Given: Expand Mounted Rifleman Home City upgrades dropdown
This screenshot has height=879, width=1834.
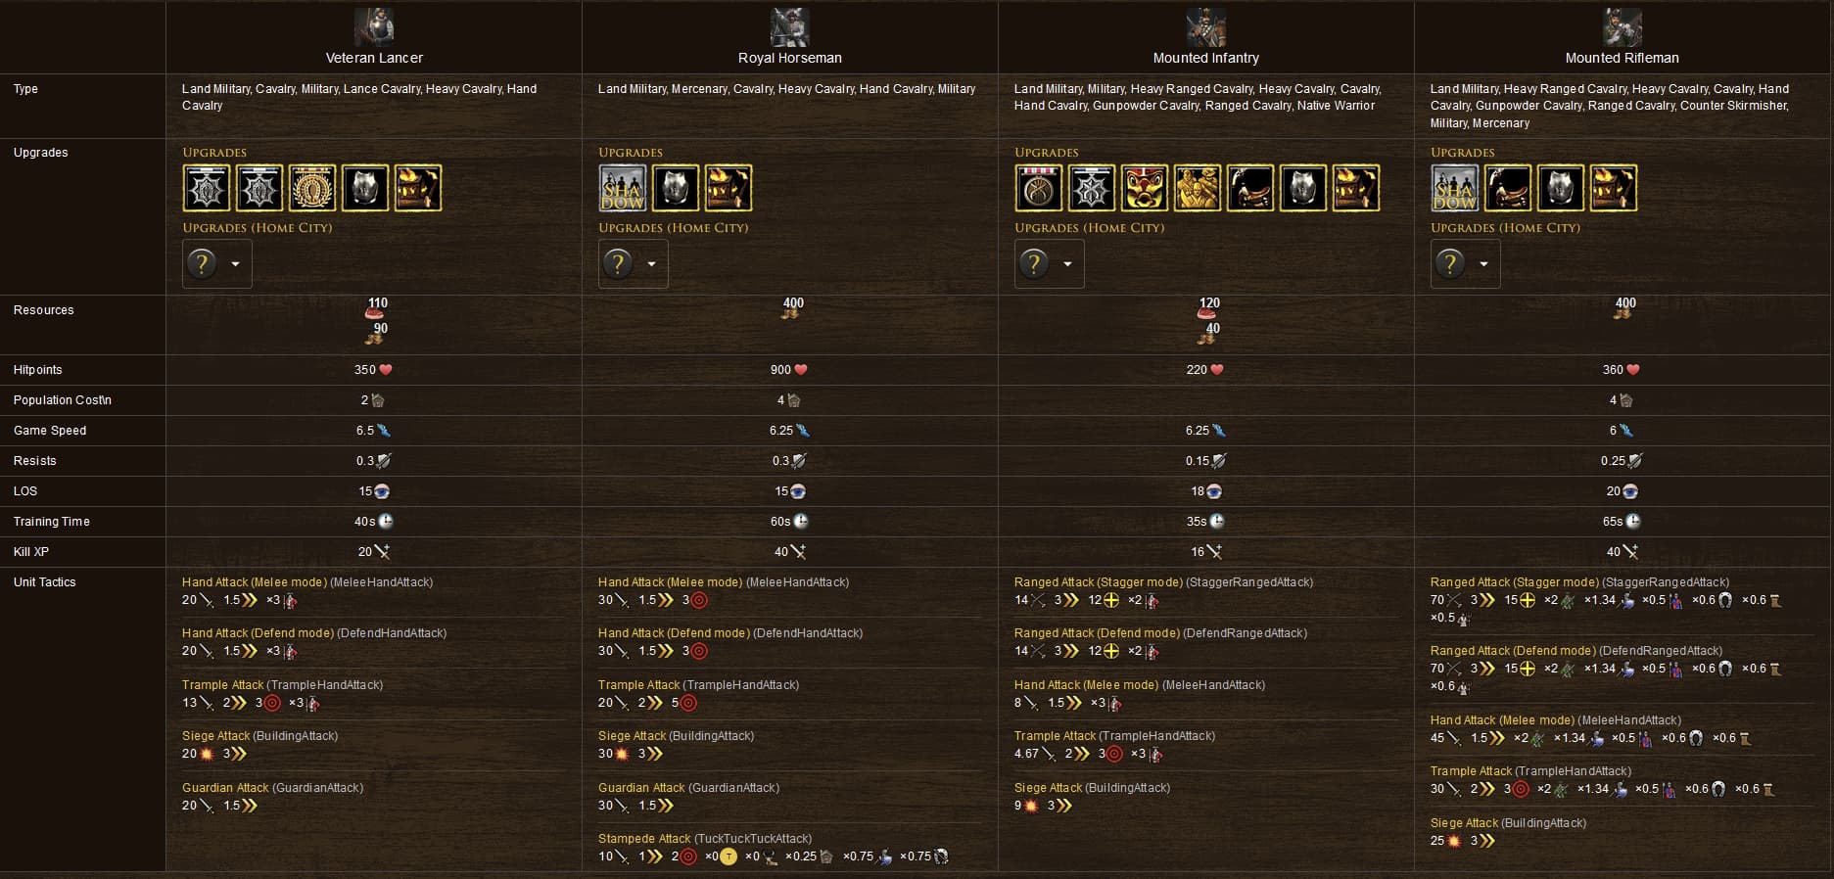Looking at the screenshot, I should pyautogui.click(x=1466, y=263).
